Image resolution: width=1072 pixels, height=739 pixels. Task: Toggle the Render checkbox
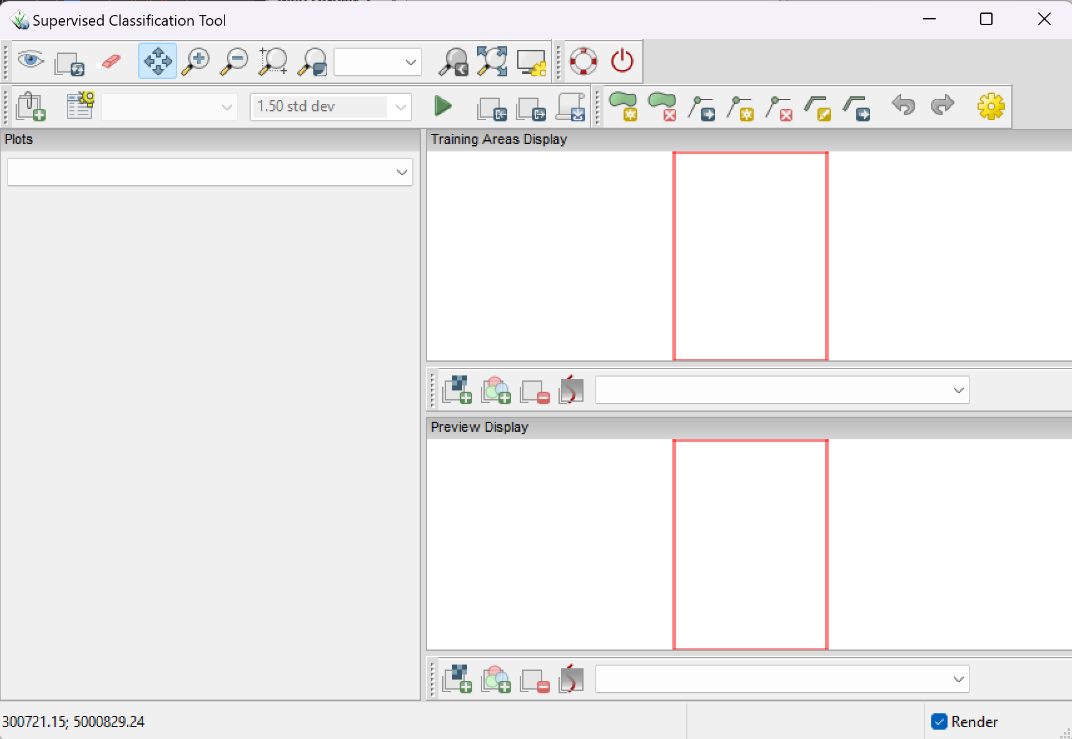[x=939, y=721]
